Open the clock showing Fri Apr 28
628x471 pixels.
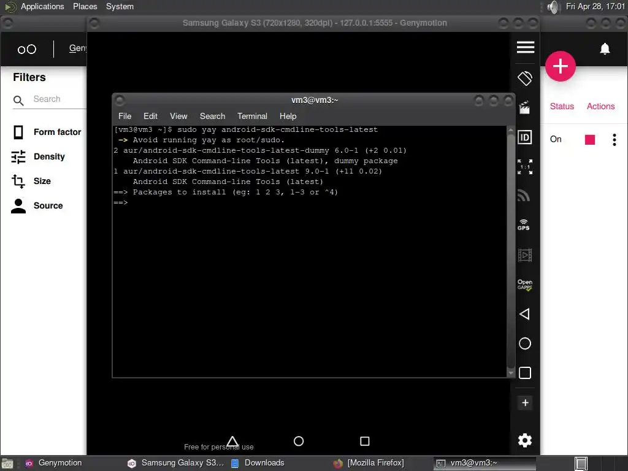[595, 6]
